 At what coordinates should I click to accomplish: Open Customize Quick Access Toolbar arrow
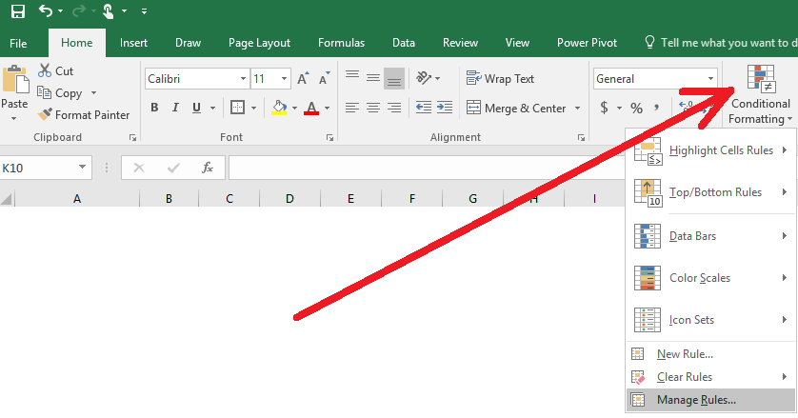point(145,11)
